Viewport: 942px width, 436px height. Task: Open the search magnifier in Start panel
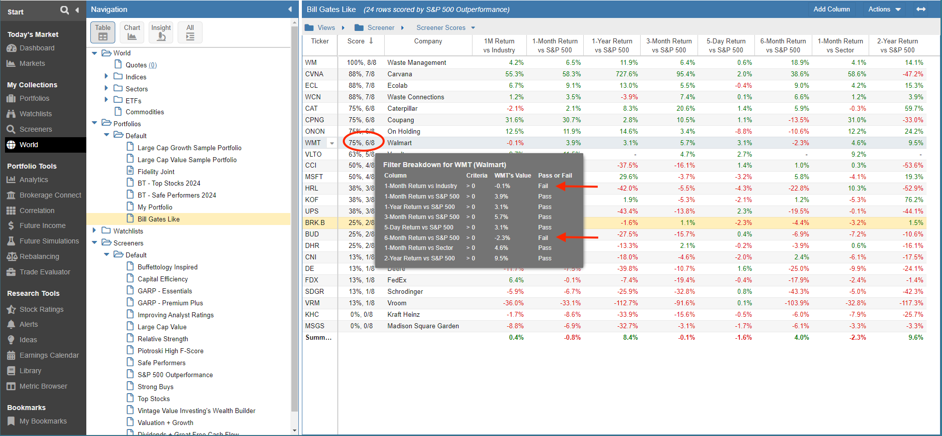tap(64, 10)
